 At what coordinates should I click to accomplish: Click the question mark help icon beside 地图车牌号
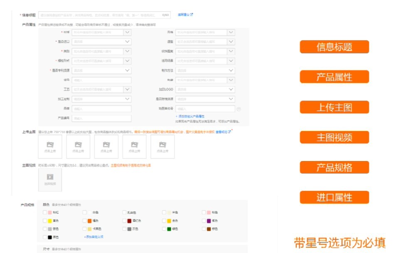coord(239,109)
